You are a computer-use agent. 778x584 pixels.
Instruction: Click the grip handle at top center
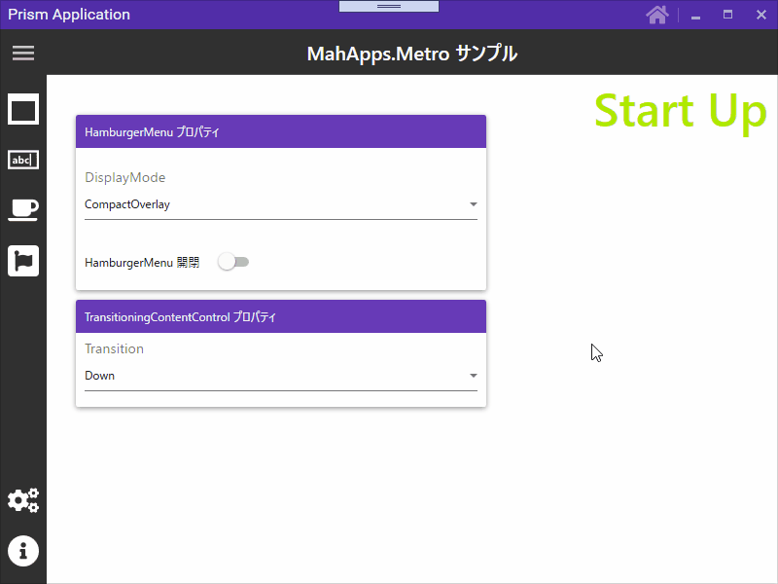[389, 7]
